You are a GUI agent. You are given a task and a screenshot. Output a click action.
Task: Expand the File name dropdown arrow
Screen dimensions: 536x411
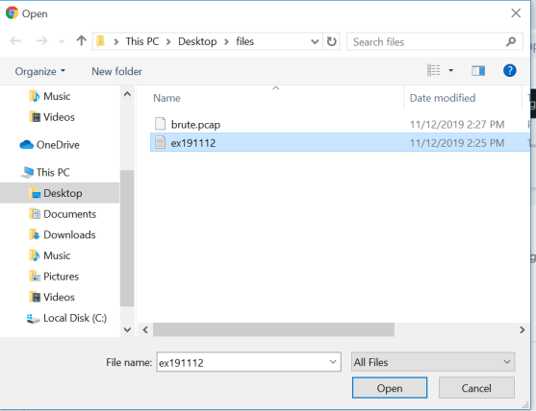click(333, 362)
